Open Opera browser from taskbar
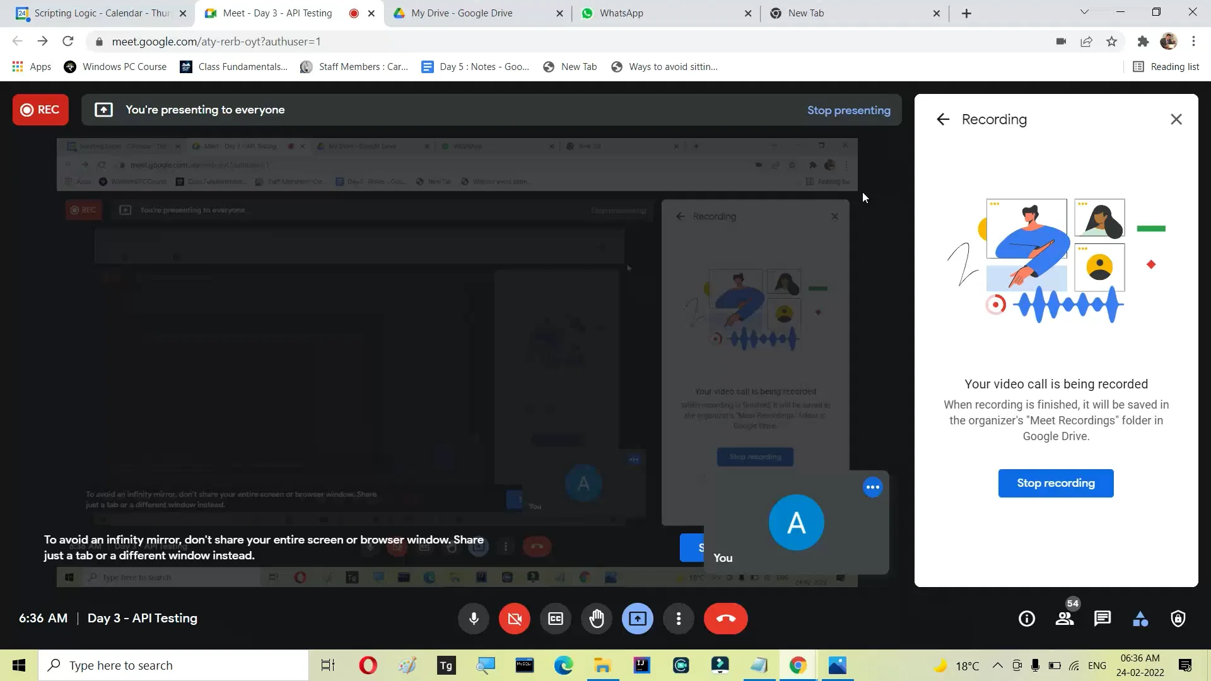Viewport: 1211px width, 681px height. 368,665
